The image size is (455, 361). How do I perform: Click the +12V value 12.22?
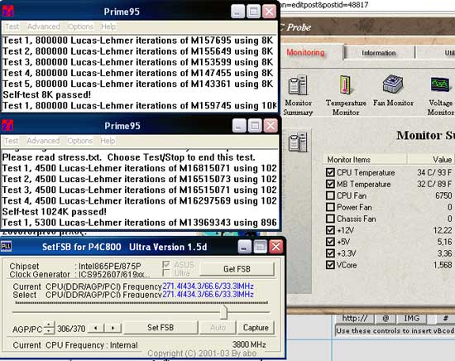click(443, 230)
